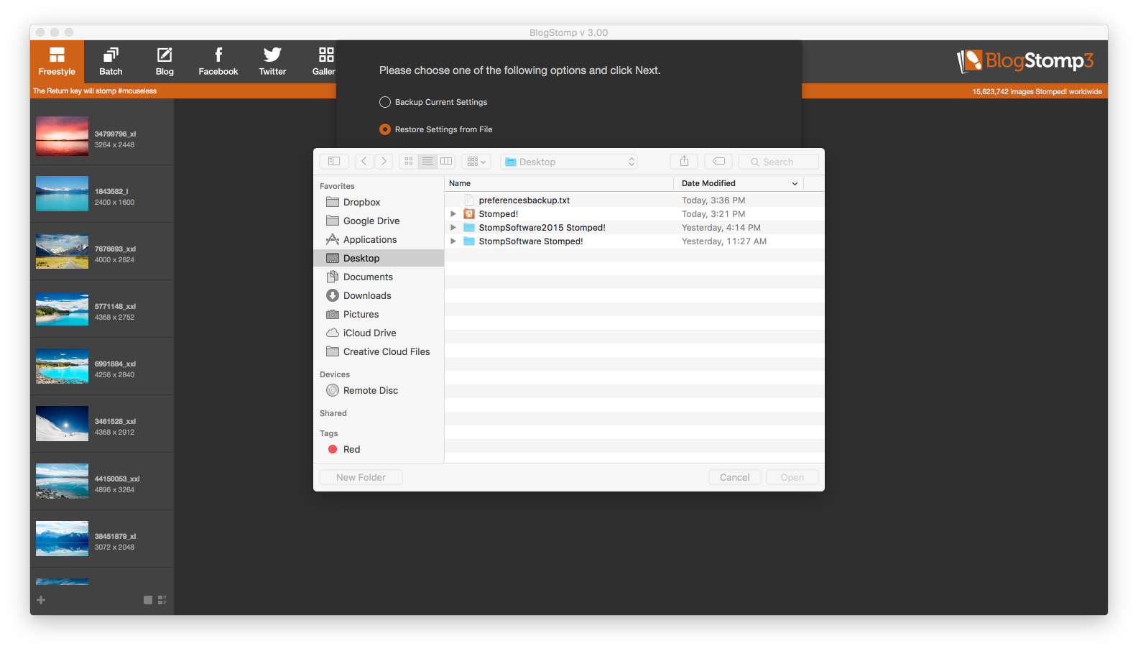Switch file dialog to icon view
This screenshot has width=1138, height=651.
(x=409, y=161)
